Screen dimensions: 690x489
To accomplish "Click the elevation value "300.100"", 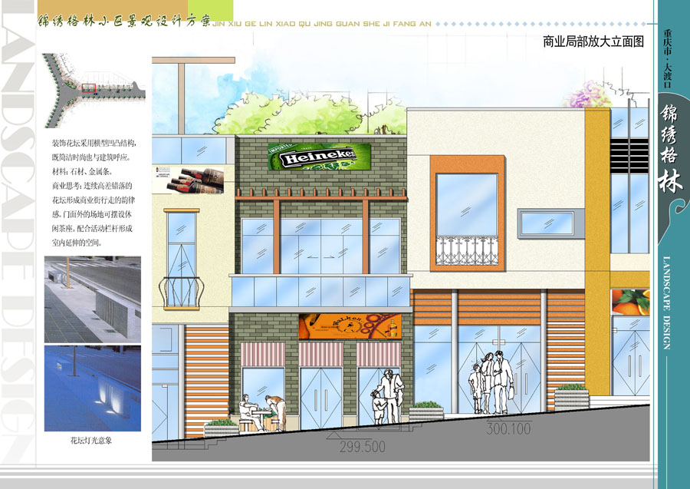I will click(508, 428).
